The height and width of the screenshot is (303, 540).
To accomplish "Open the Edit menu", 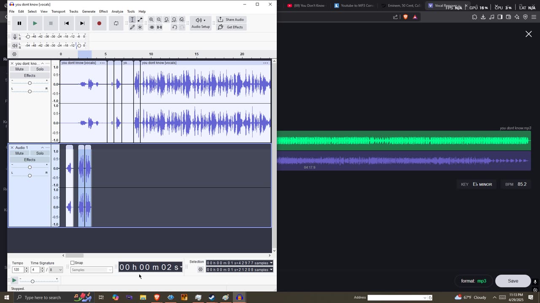I will coord(21,11).
